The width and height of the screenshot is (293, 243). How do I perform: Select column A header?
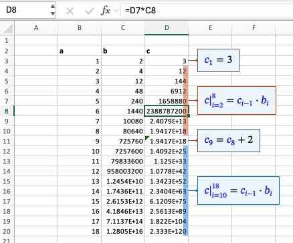coord(36,28)
